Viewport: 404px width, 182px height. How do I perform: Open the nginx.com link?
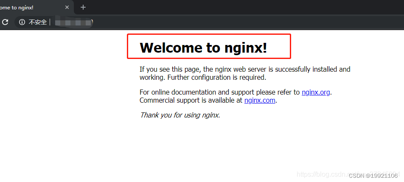260,101
